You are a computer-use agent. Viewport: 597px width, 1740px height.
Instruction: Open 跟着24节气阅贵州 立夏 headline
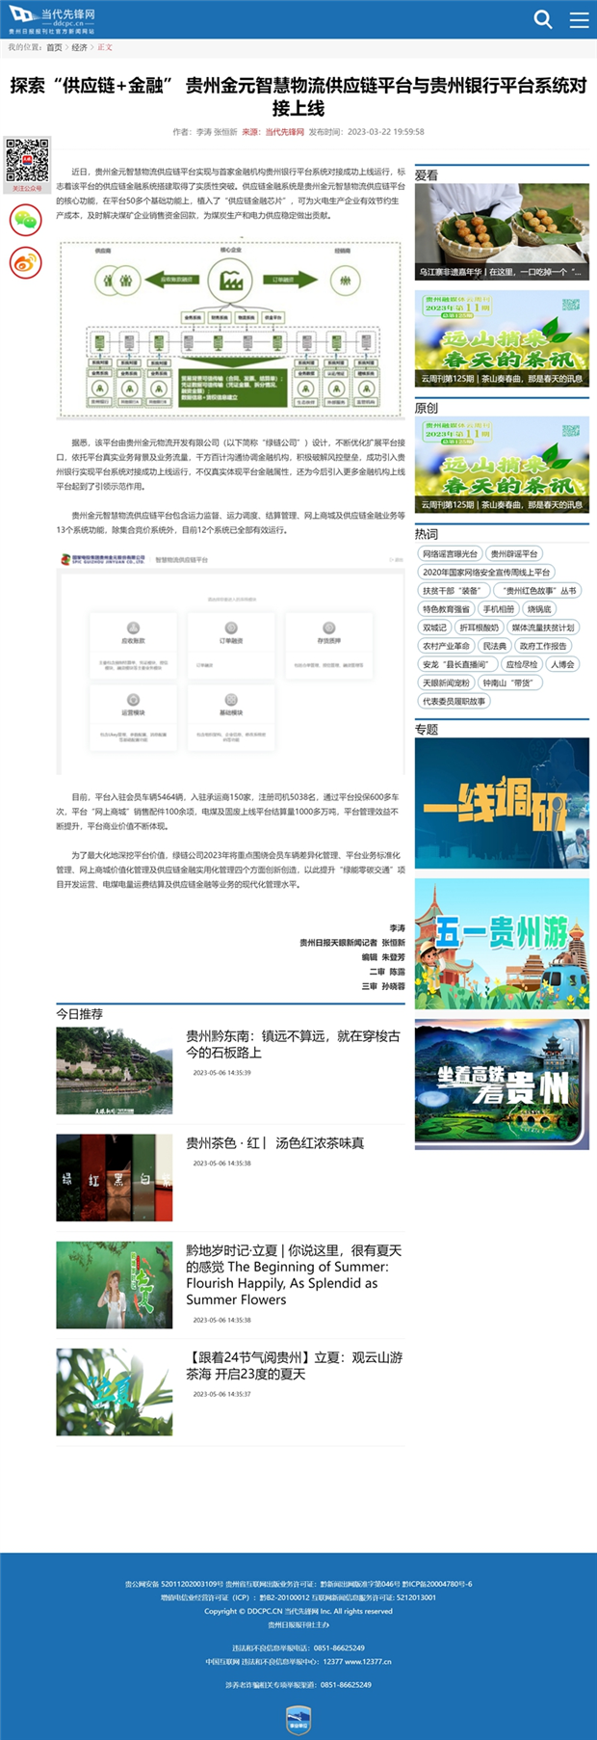pos(295,1365)
